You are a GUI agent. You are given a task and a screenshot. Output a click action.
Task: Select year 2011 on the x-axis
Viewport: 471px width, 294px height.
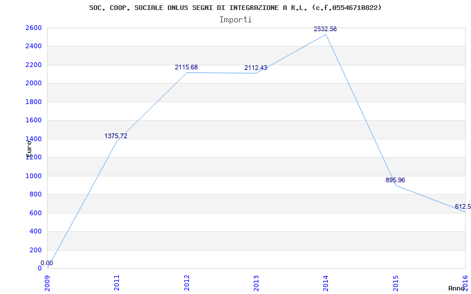(117, 282)
